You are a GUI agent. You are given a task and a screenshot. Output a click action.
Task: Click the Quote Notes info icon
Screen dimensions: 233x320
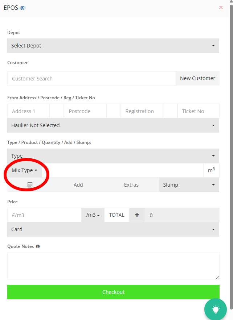click(38, 246)
